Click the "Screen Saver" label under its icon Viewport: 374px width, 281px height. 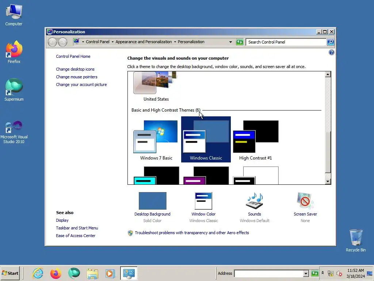[x=305, y=214]
